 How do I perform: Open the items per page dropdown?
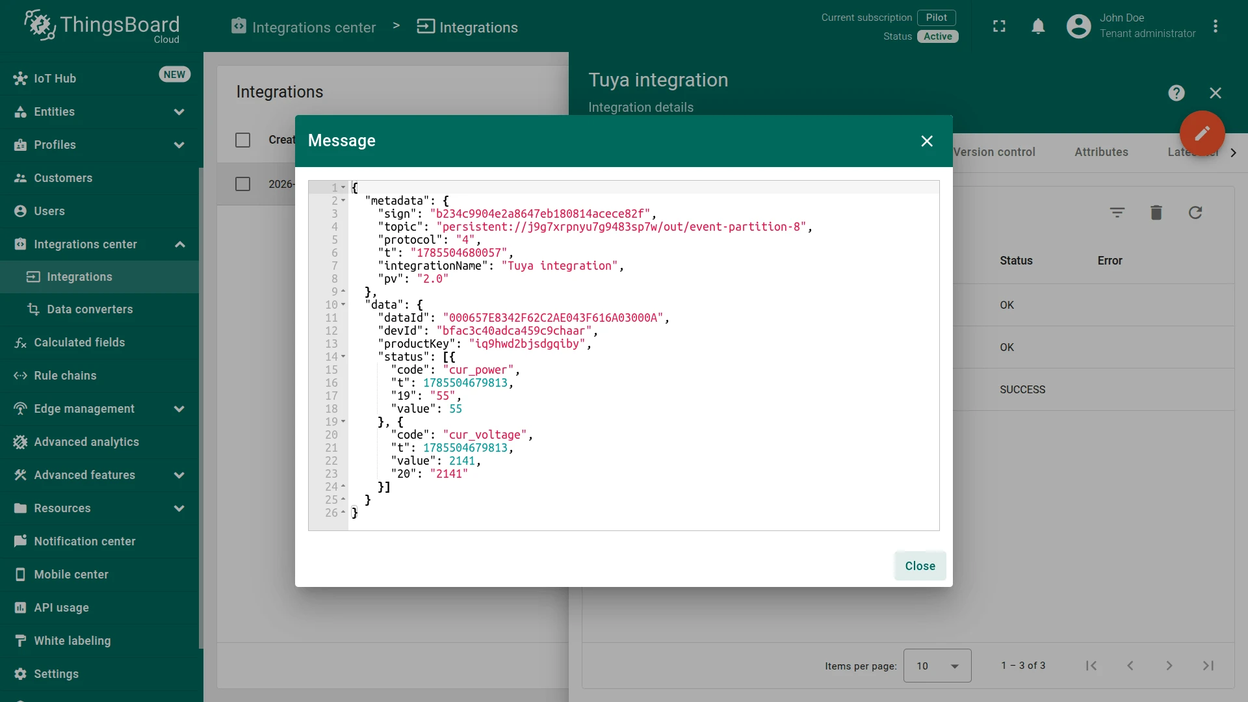[x=937, y=666]
